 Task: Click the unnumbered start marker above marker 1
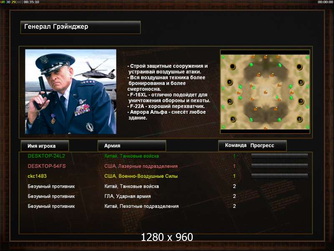233,67
